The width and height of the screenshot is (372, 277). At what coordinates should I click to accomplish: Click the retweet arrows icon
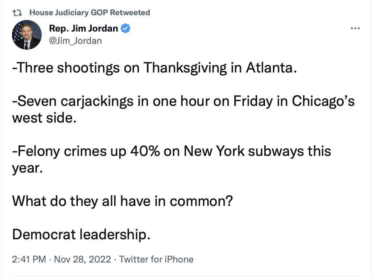17,13
